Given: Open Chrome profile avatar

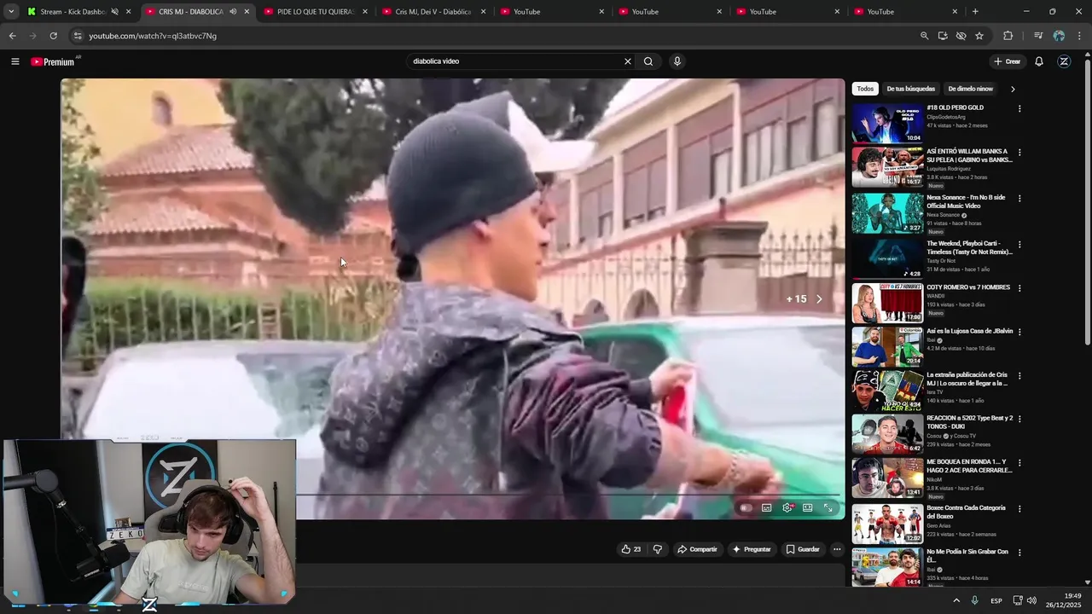Looking at the screenshot, I should pos(1059,36).
